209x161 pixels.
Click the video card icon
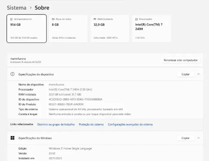tap(53, 19)
